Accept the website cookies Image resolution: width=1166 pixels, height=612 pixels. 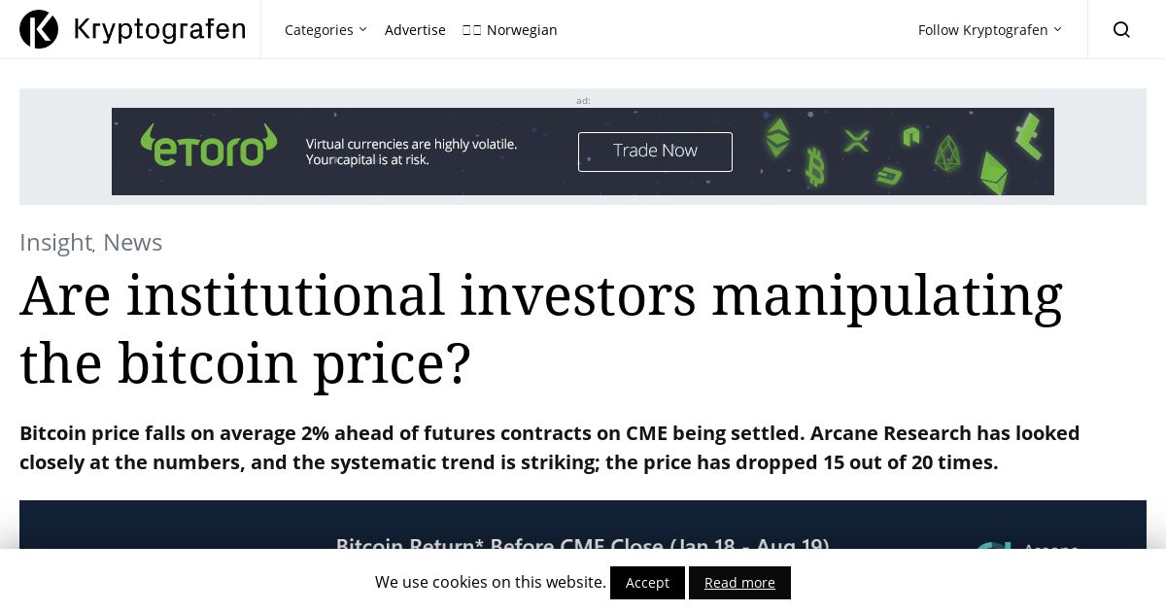point(647,583)
